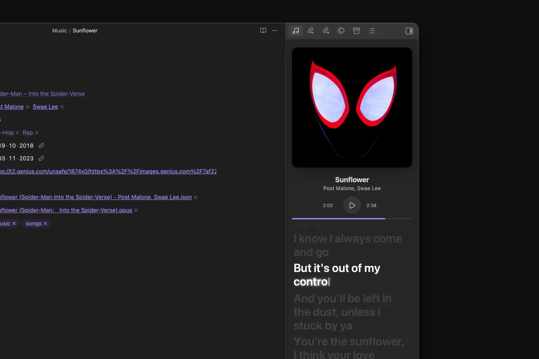Image resolution: width=539 pixels, height=359 pixels.
Task: Click the artist text Post Malone, Swae Lee
Action: (x=352, y=188)
